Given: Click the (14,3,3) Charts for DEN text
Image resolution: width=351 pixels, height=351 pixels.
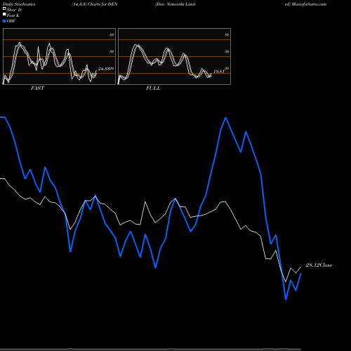Looking at the screenshot, I should click(x=95, y=4).
